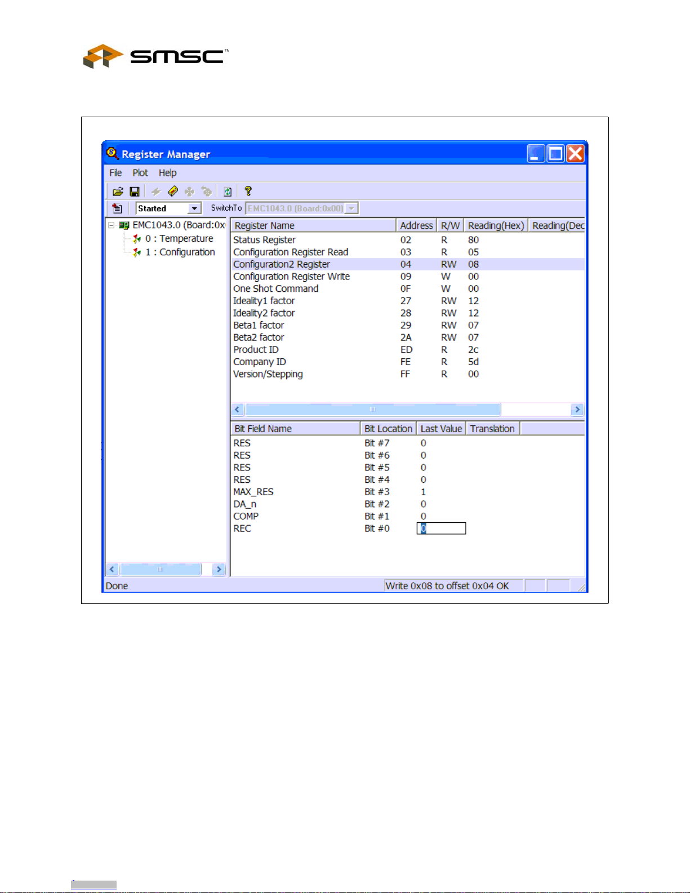Click the Reading(Dec column header
This screenshot has height=893, width=690.
click(557, 225)
